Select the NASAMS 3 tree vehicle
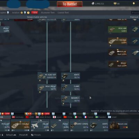The image size is (139, 139). point(71,99)
